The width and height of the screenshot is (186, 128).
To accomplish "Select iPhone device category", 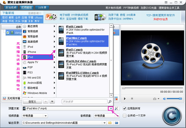I will (39, 52).
